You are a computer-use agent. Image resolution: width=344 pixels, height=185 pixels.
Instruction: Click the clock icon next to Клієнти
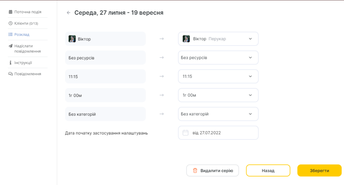(10, 23)
